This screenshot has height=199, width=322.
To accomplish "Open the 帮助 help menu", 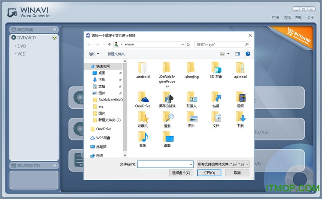I will tap(299, 18).
